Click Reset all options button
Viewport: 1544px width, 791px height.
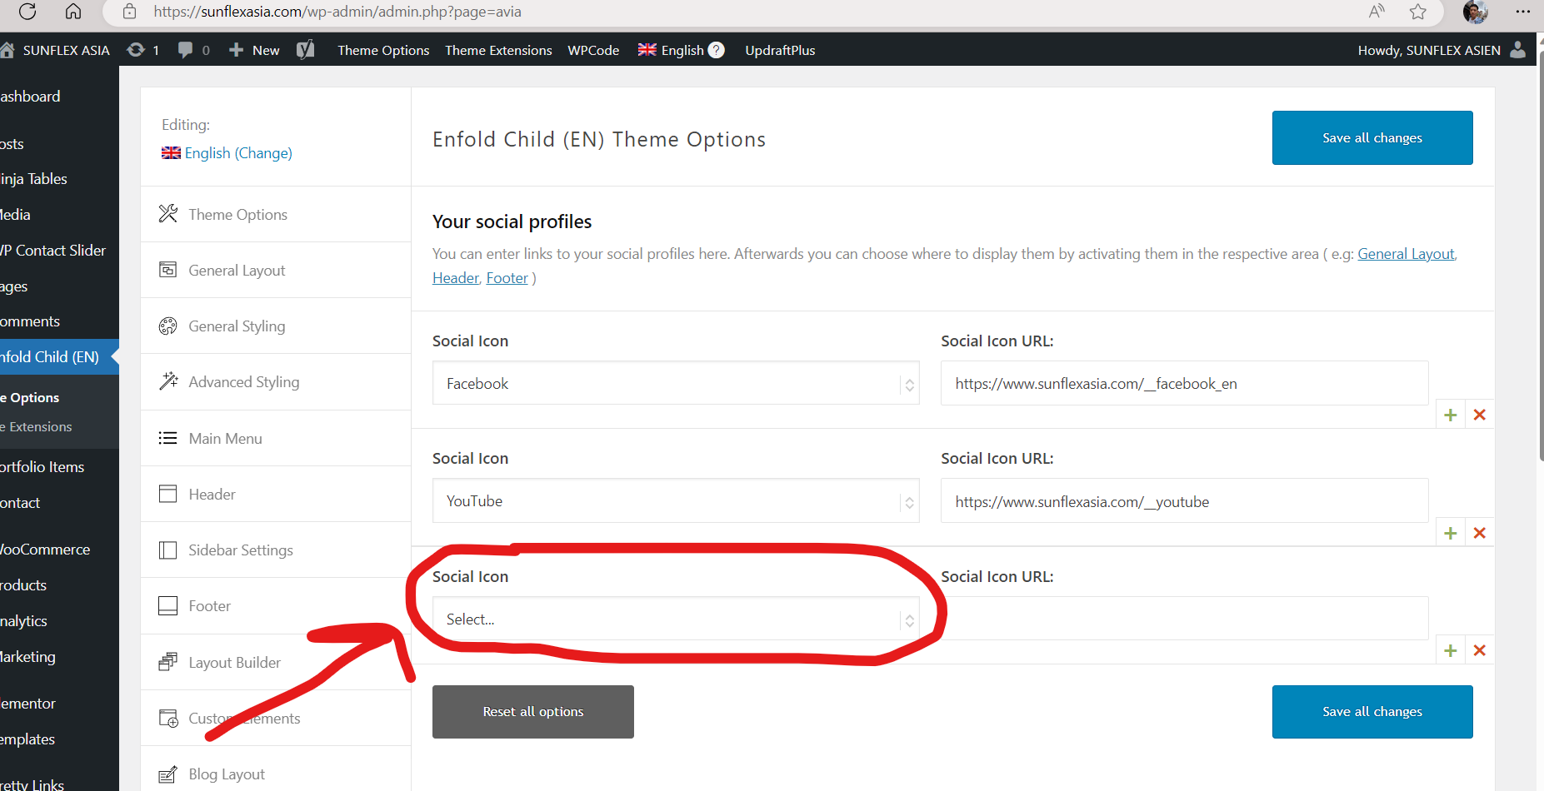pos(533,711)
